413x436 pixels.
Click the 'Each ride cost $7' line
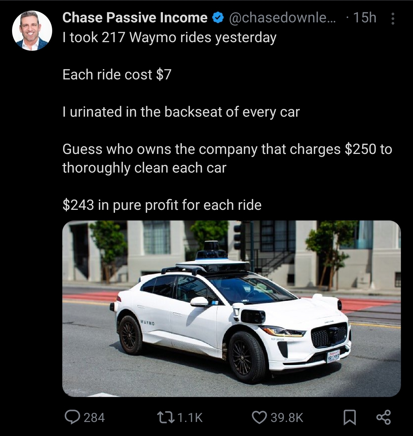[x=117, y=75]
